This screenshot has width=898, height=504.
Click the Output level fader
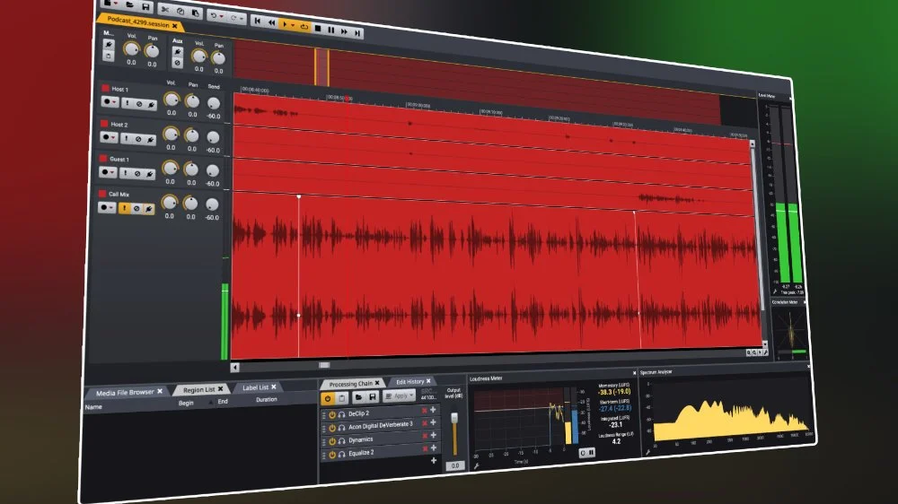[454, 418]
